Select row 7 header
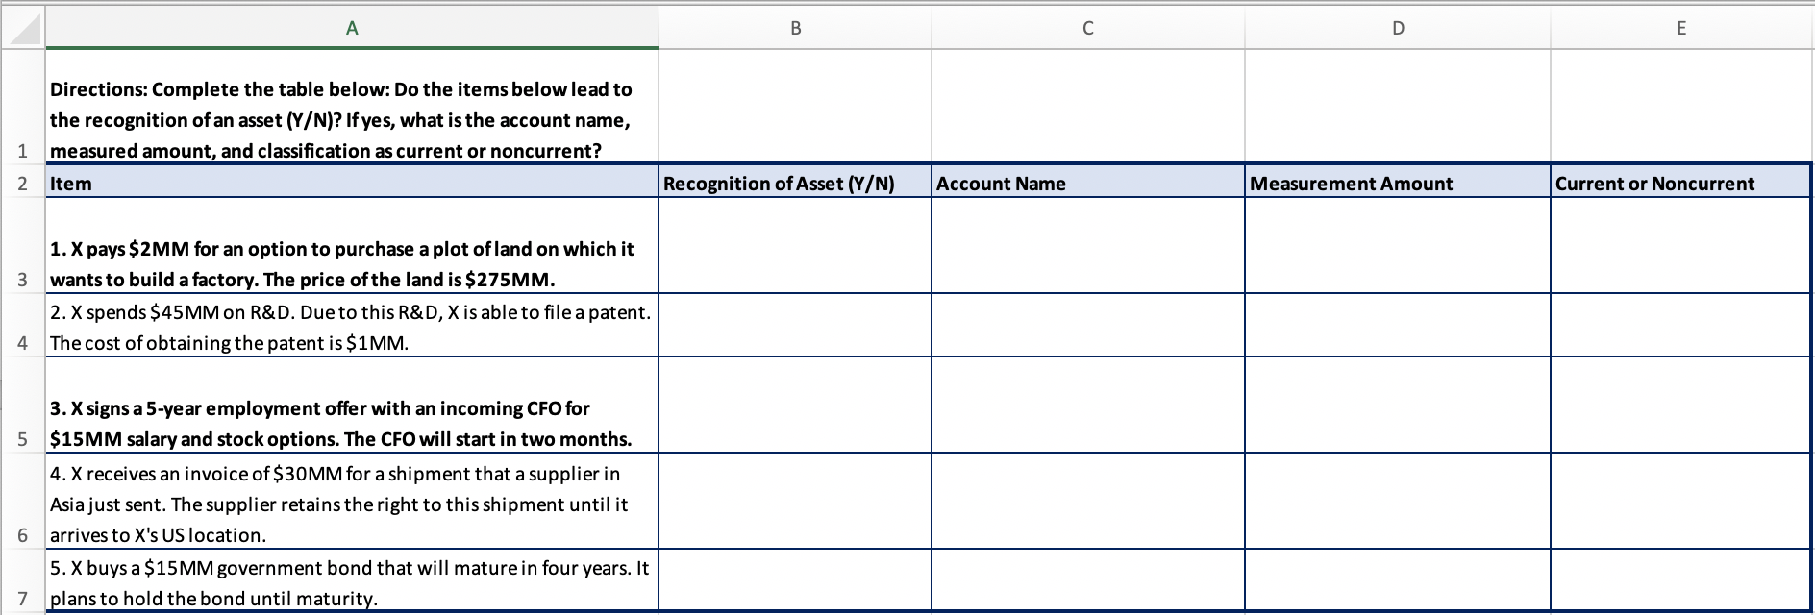 click(x=22, y=581)
